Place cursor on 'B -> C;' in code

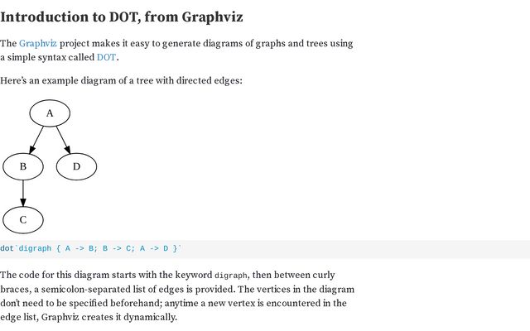point(118,248)
